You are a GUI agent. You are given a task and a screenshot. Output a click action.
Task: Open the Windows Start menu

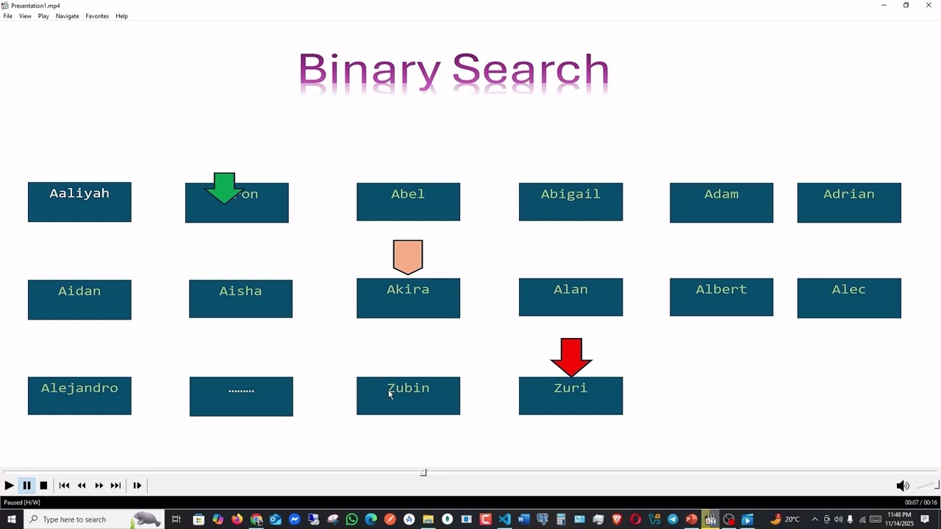[12, 519]
